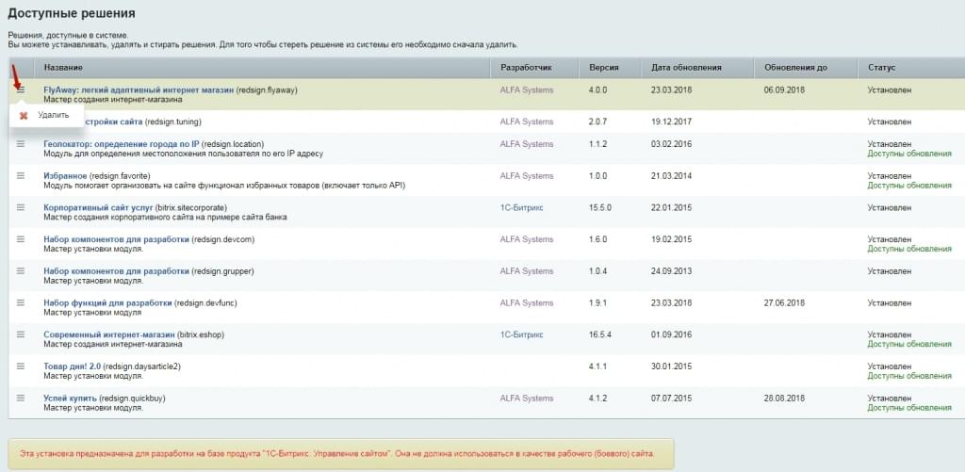Click Доступны обновления for redsign.devcom row
This screenshot has width=965, height=472.
[909, 249]
